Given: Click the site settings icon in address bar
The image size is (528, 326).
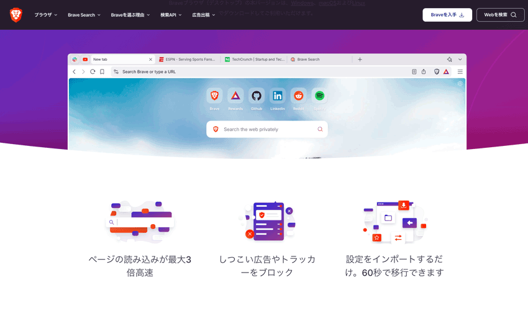Looking at the screenshot, I should point(116,72).
